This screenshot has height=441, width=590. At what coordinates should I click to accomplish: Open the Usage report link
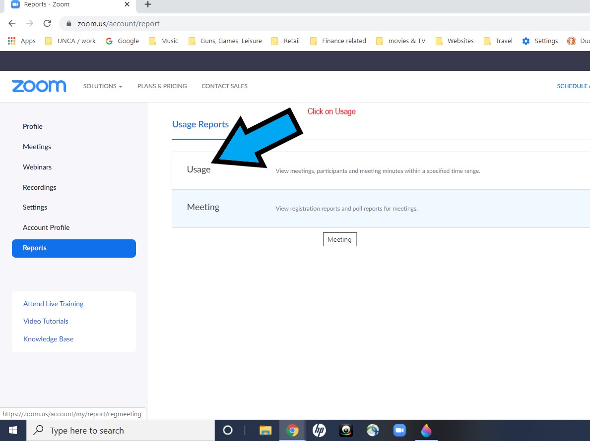tap(198, 169)
